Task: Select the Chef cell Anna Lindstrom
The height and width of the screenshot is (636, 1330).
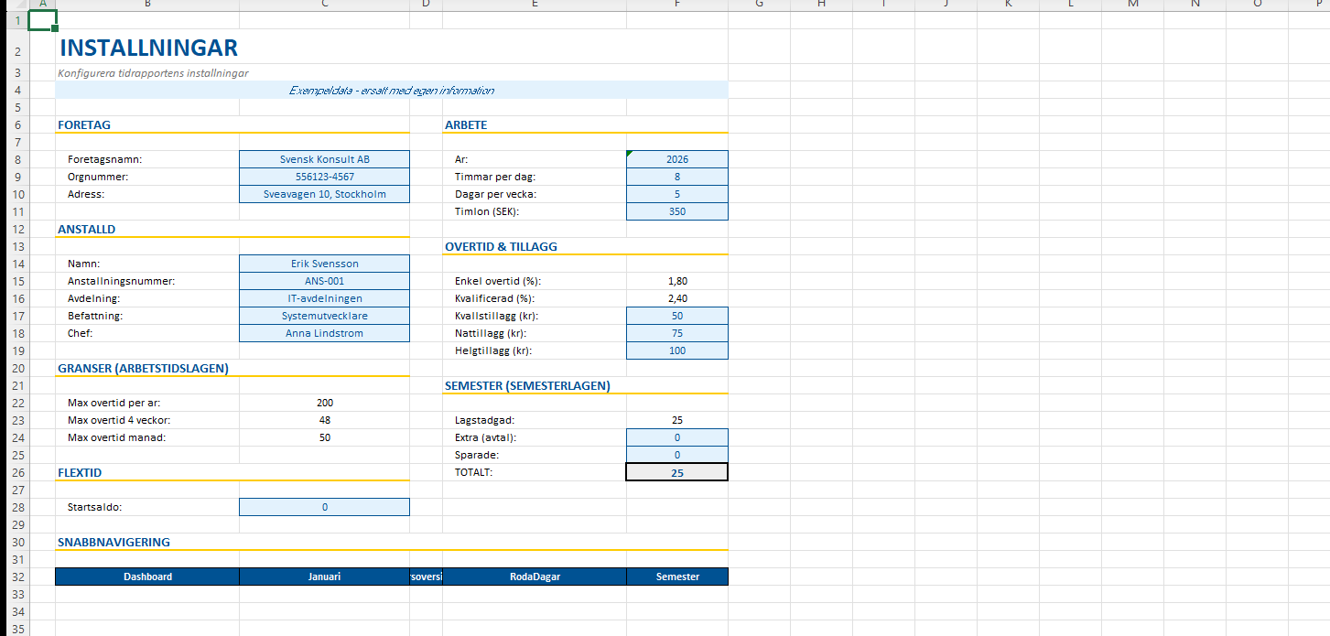Action: 324,333
